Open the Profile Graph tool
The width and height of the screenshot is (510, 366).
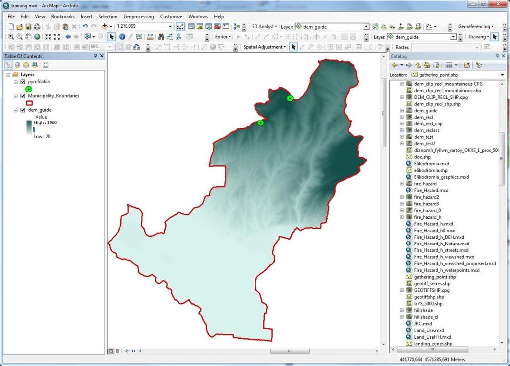[x=429, y=27]
